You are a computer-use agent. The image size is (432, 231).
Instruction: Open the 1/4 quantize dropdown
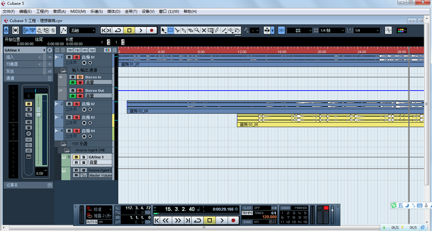point(367,30)
